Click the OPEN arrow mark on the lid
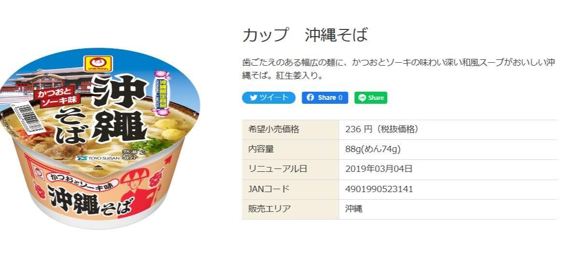 point(96,167)
